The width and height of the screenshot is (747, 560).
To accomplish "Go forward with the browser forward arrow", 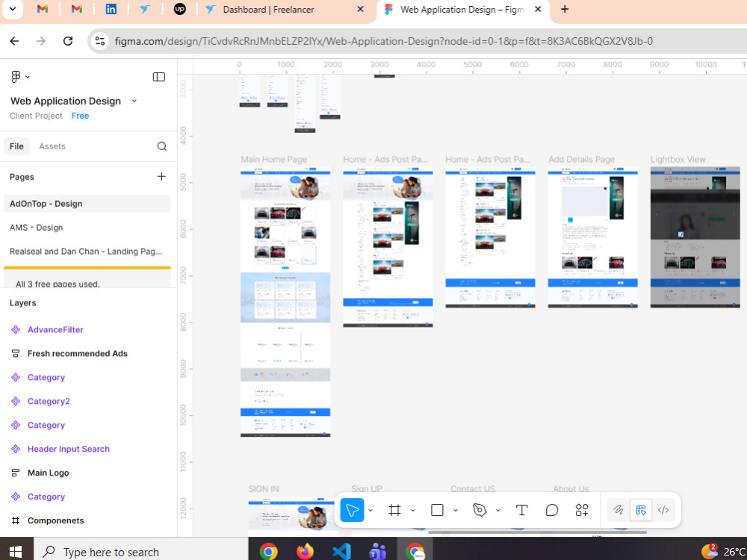I will pos(41,41).
